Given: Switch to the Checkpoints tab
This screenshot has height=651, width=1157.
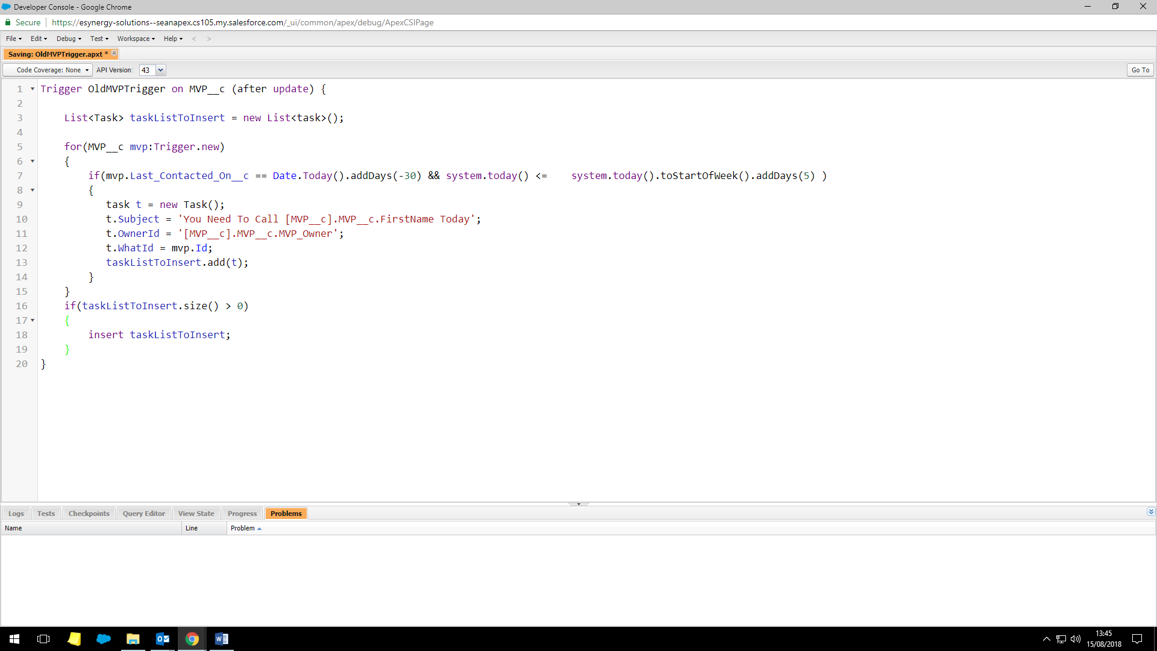Looking at the screenshot, I should [x=89, y=514].
